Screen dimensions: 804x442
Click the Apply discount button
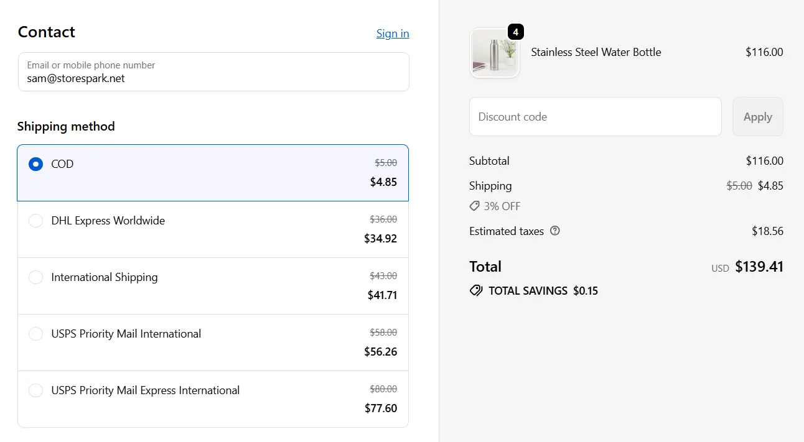pyautogui.click(x=757, y=116)
